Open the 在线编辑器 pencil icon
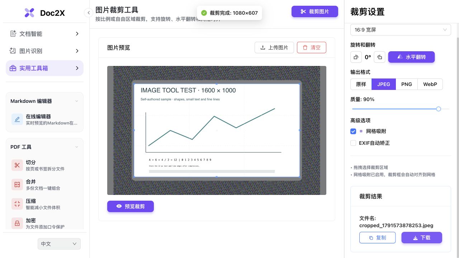 point(17,119)
